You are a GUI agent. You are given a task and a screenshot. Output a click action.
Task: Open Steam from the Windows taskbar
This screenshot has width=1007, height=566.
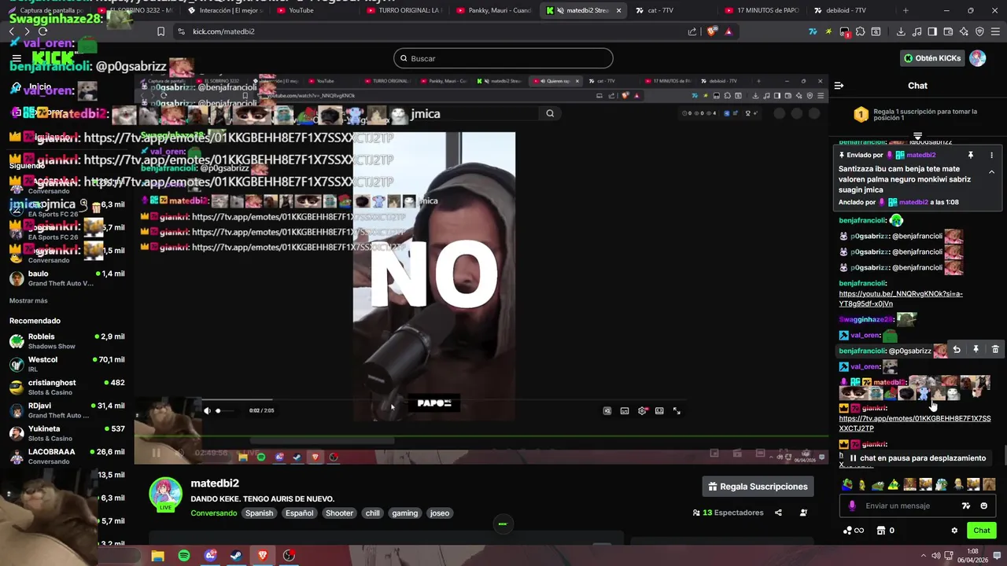236,556
